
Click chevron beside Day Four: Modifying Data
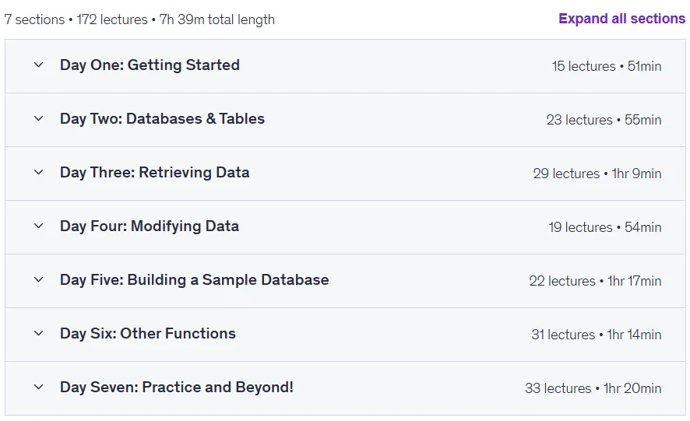[39, 226]
